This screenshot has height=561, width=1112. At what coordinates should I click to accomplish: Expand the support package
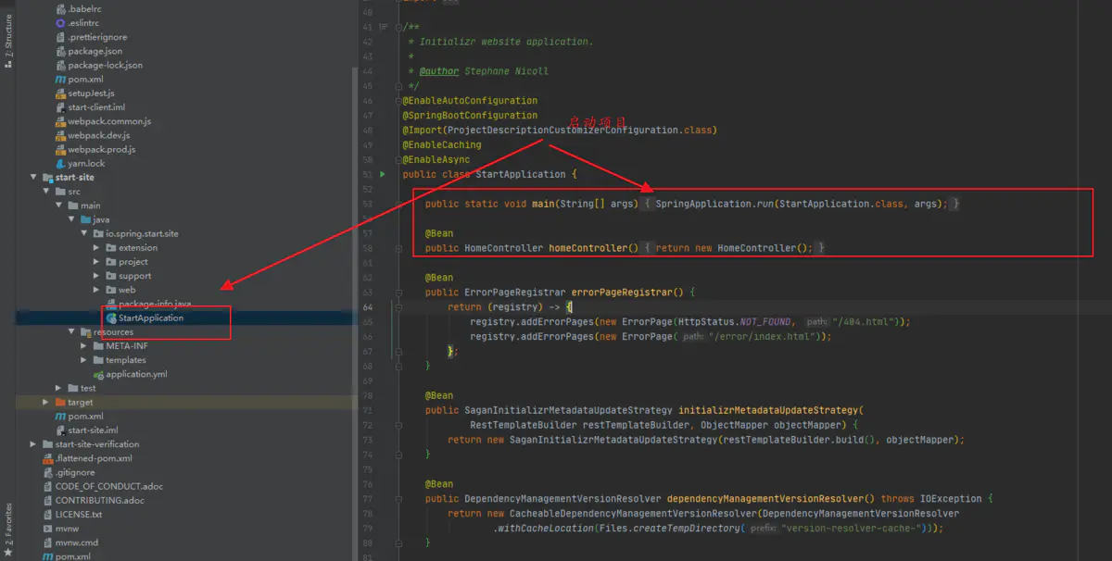[x=97, y=276]
